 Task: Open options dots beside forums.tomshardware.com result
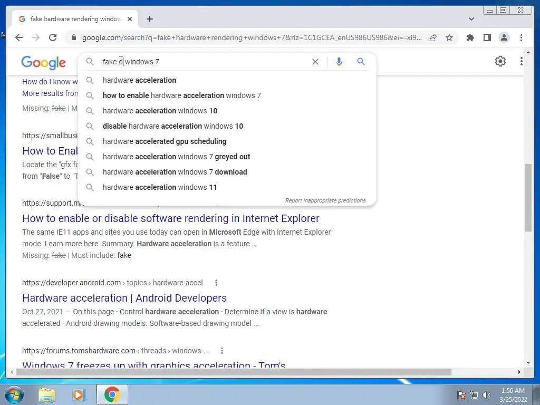tap(222, 351)
